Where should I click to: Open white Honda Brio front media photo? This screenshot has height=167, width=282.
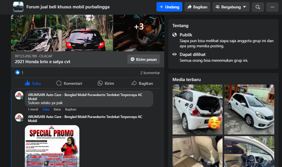[249, 109]
